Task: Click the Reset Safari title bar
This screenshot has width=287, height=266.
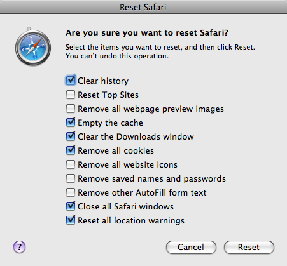Action: click(143, 7)
